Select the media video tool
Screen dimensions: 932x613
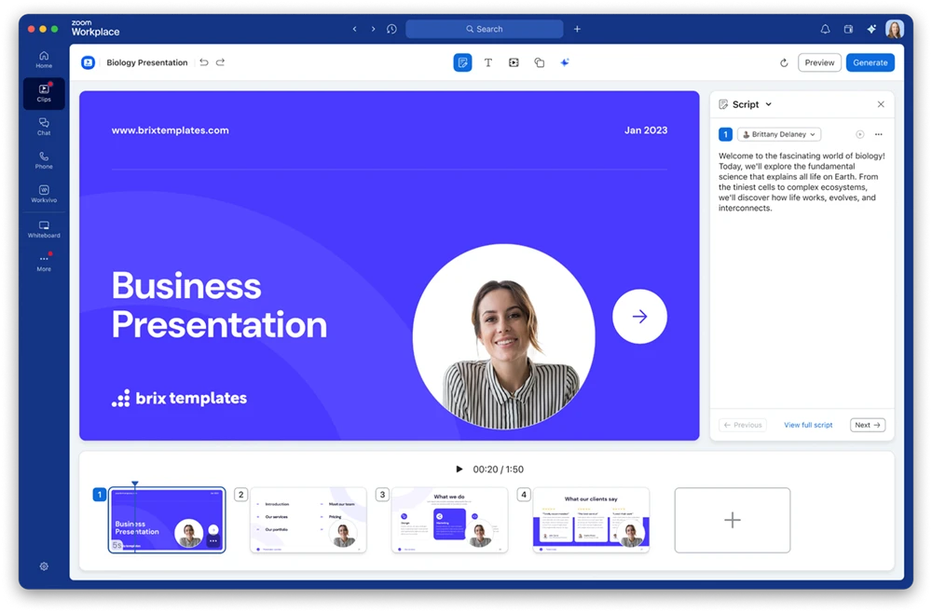click(x=514, y=62)
